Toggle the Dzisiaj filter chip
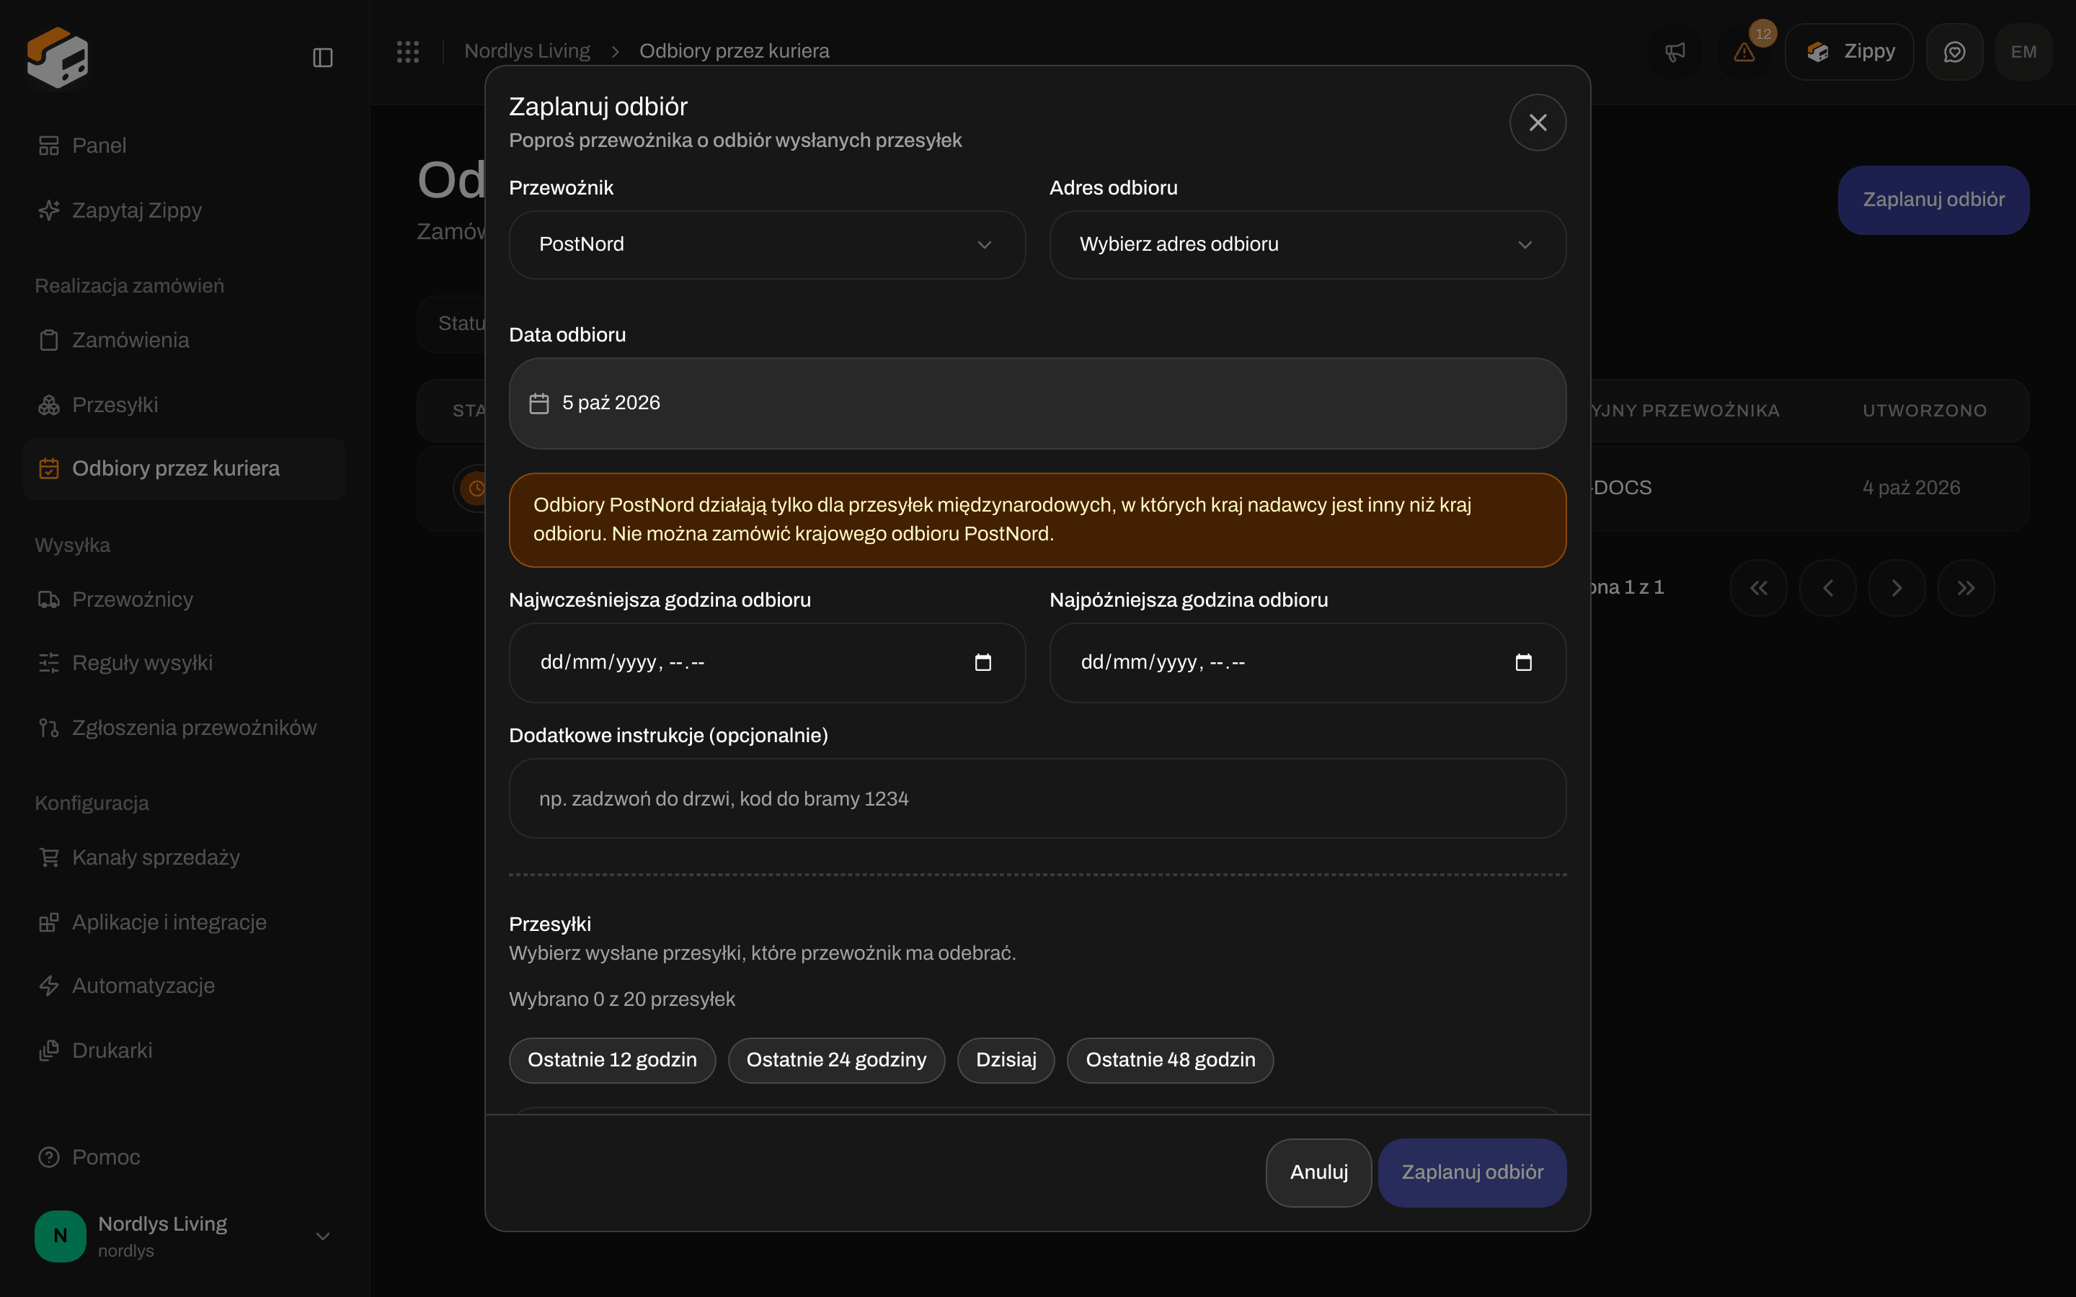 pyautogui.click(x=1006, y=1060)
